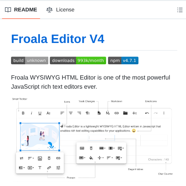Viewport: 186px width, 186px height.
Task: Open the README outline list icon
Action: (180, 10)
